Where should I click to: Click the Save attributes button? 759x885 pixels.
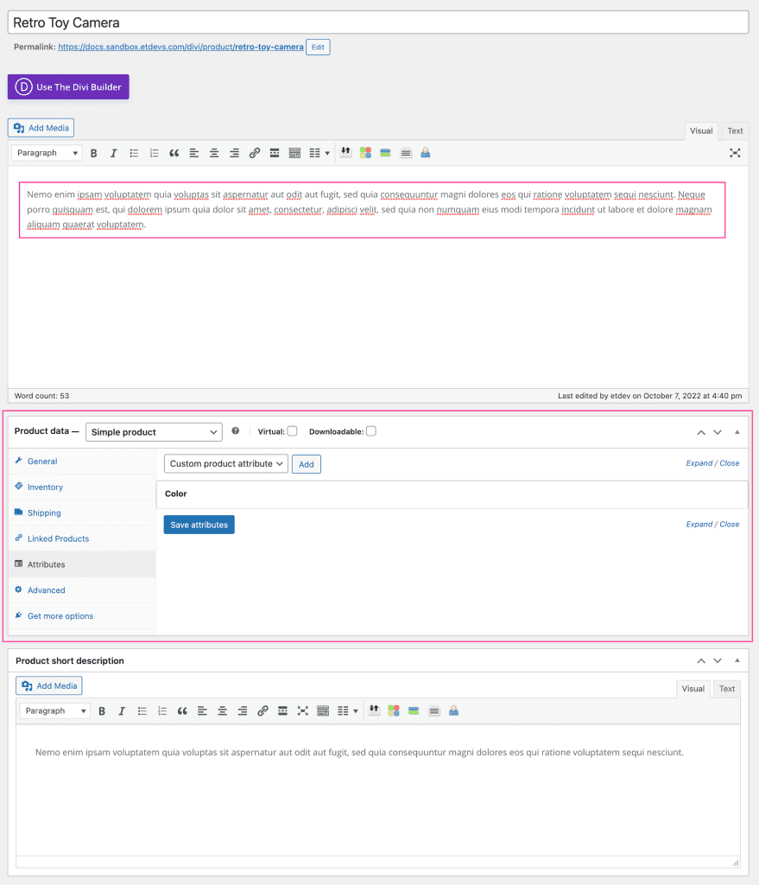tap(199, 524)
